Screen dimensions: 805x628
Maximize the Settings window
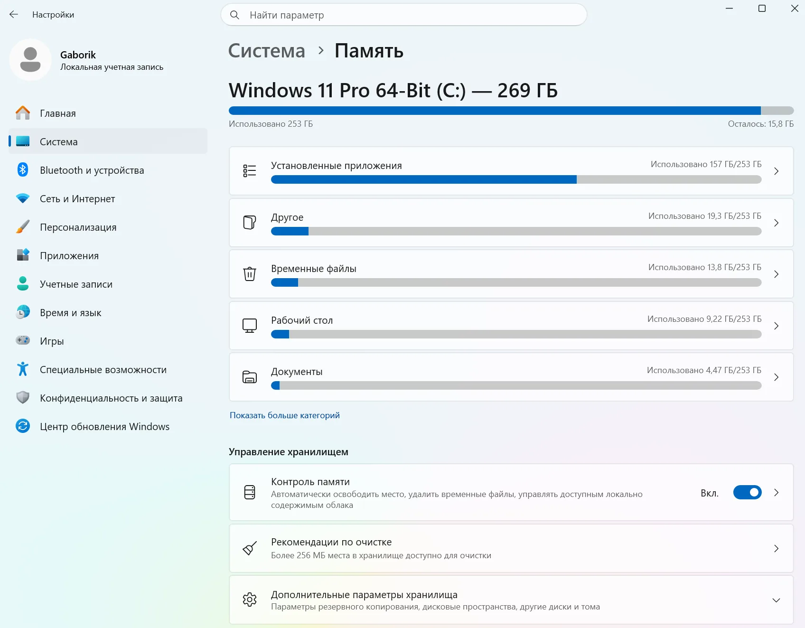tap(762, 9)
